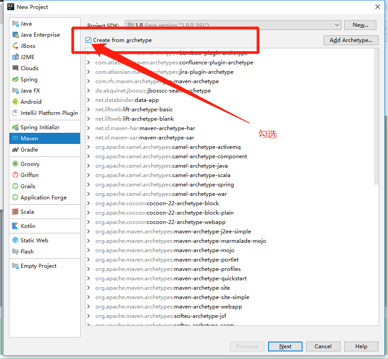Click the Java FX icon

[x=15, y=91]
